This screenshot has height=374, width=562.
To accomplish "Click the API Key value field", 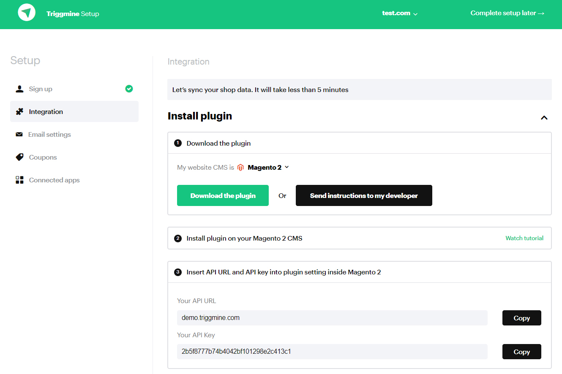I will [332, 352].
